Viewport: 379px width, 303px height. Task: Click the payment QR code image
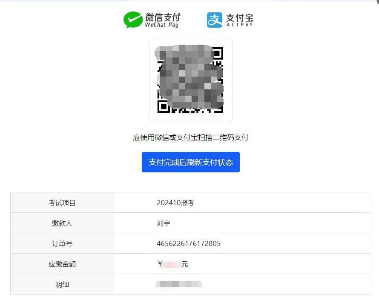click(190, 80)
